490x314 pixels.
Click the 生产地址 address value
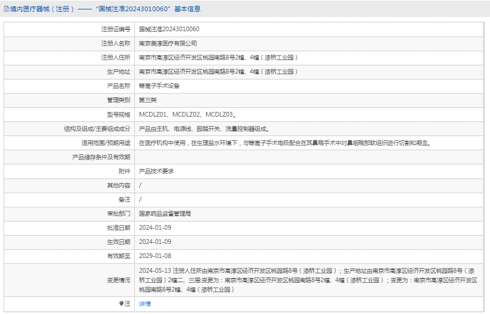218,71
